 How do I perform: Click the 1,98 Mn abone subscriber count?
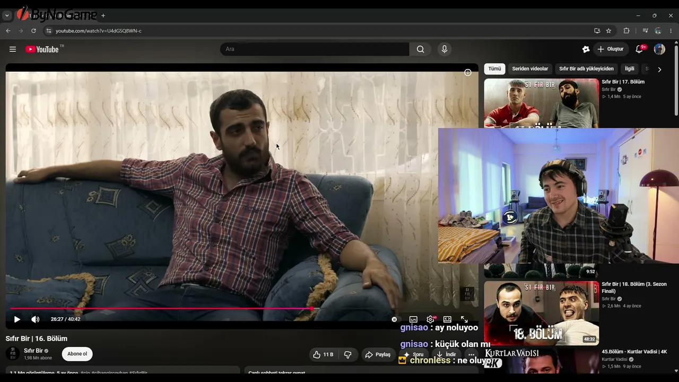coord(38,358)
